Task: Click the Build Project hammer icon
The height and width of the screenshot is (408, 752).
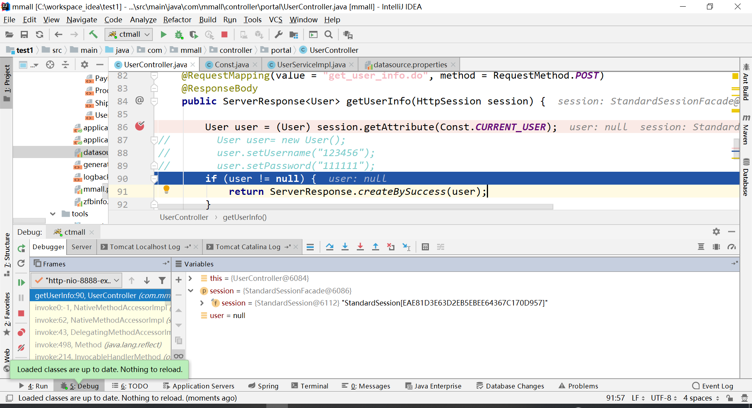Action: pos(93,34)
